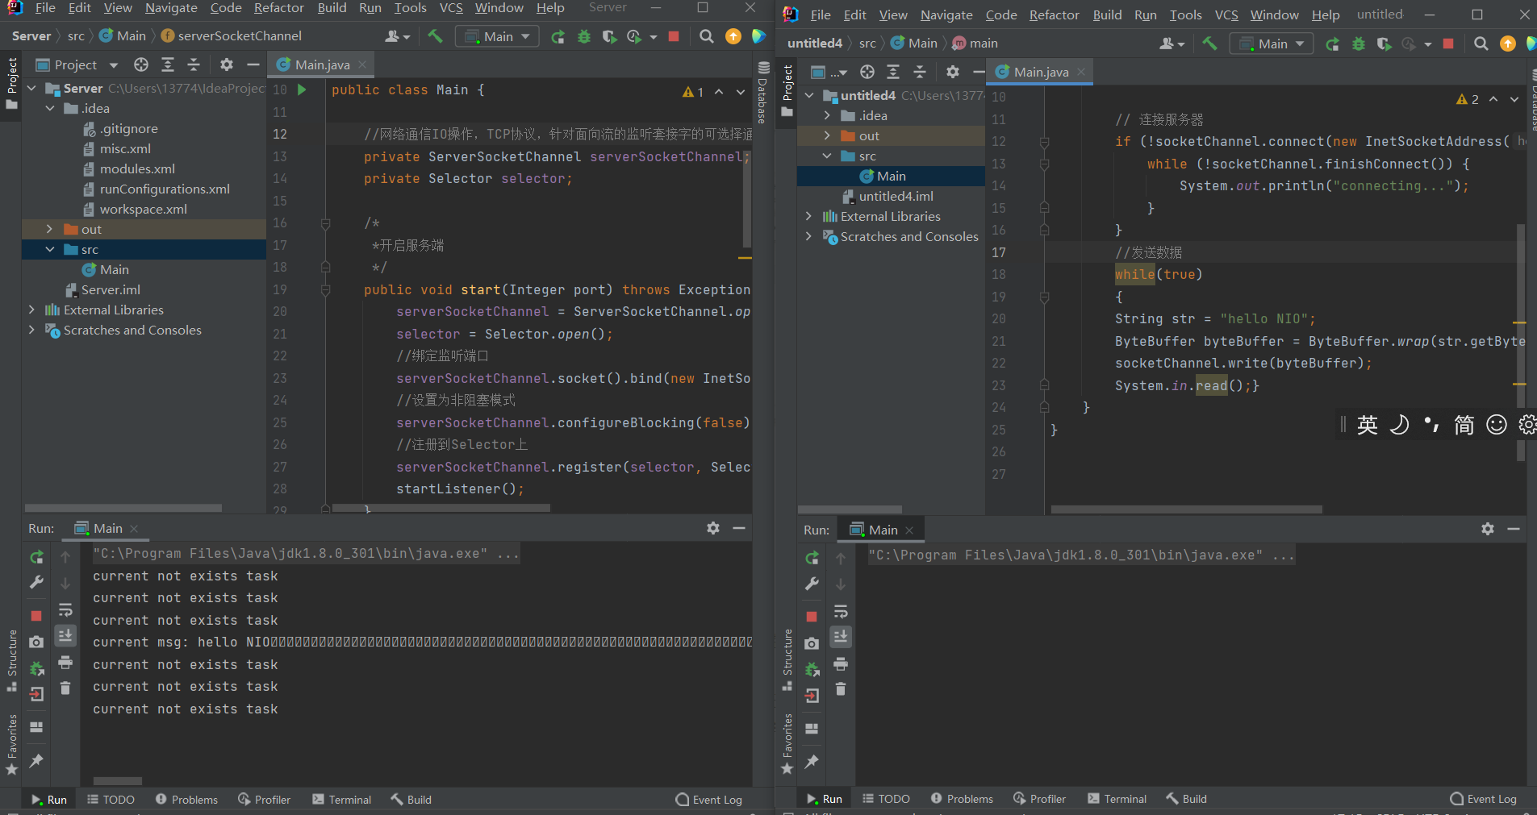Viewport: 1537px width, 815px height.
Task: Click Build hammer icon in Server window
Action: coord(435,36)
